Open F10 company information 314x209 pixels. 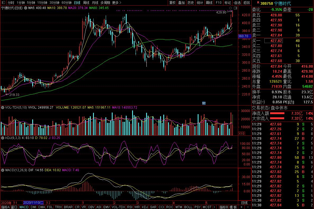tap(219, 3)
